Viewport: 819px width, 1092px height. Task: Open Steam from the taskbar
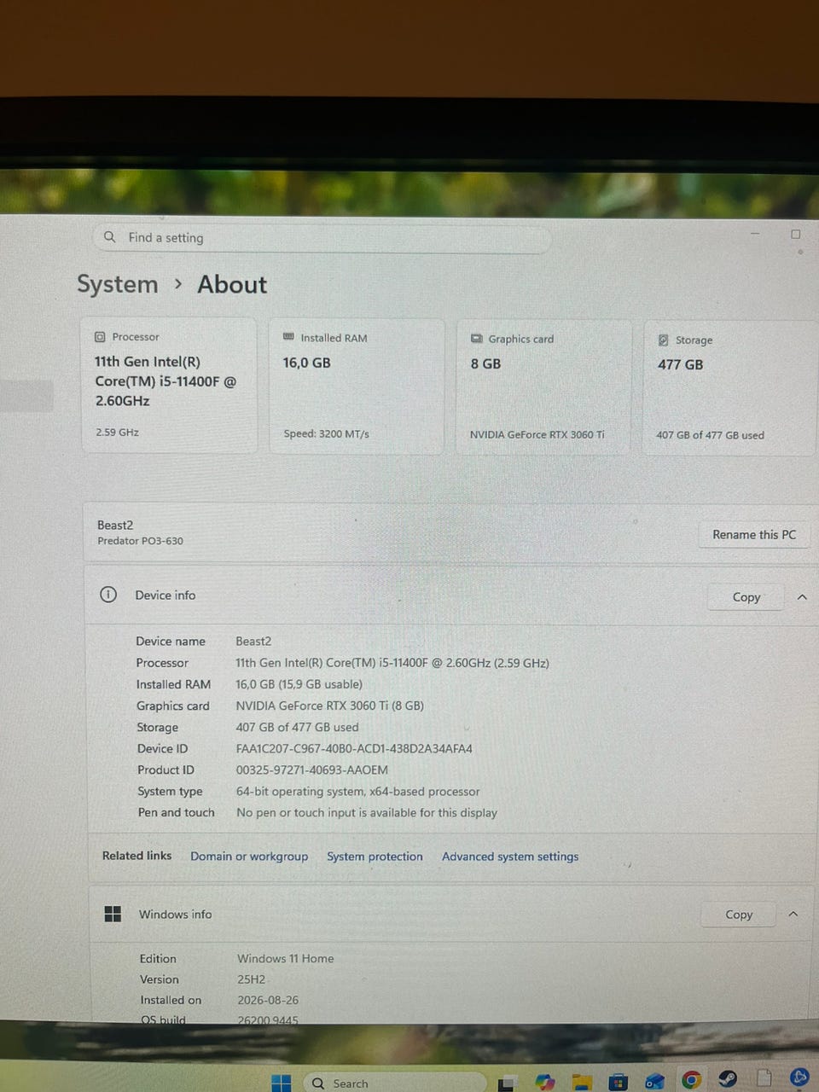pos(728,1079)
